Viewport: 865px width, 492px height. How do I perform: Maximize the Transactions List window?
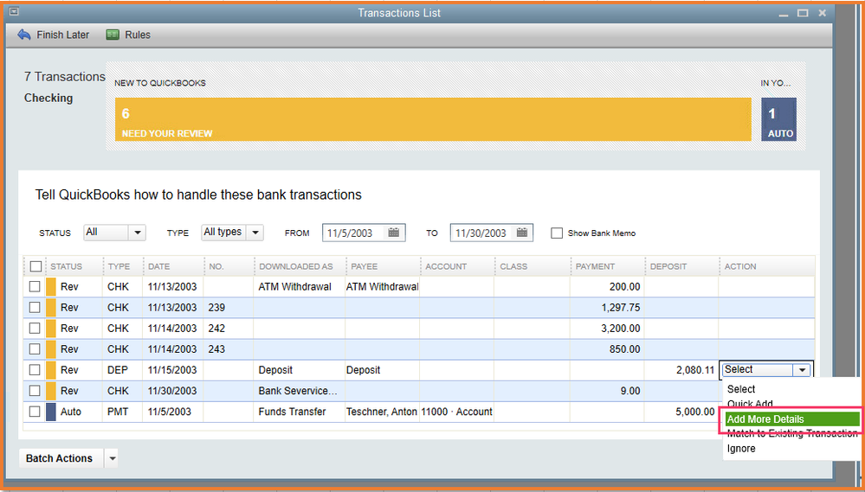point(803,13)
